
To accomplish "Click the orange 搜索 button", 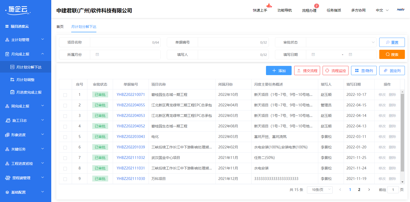I will point(392,54).
